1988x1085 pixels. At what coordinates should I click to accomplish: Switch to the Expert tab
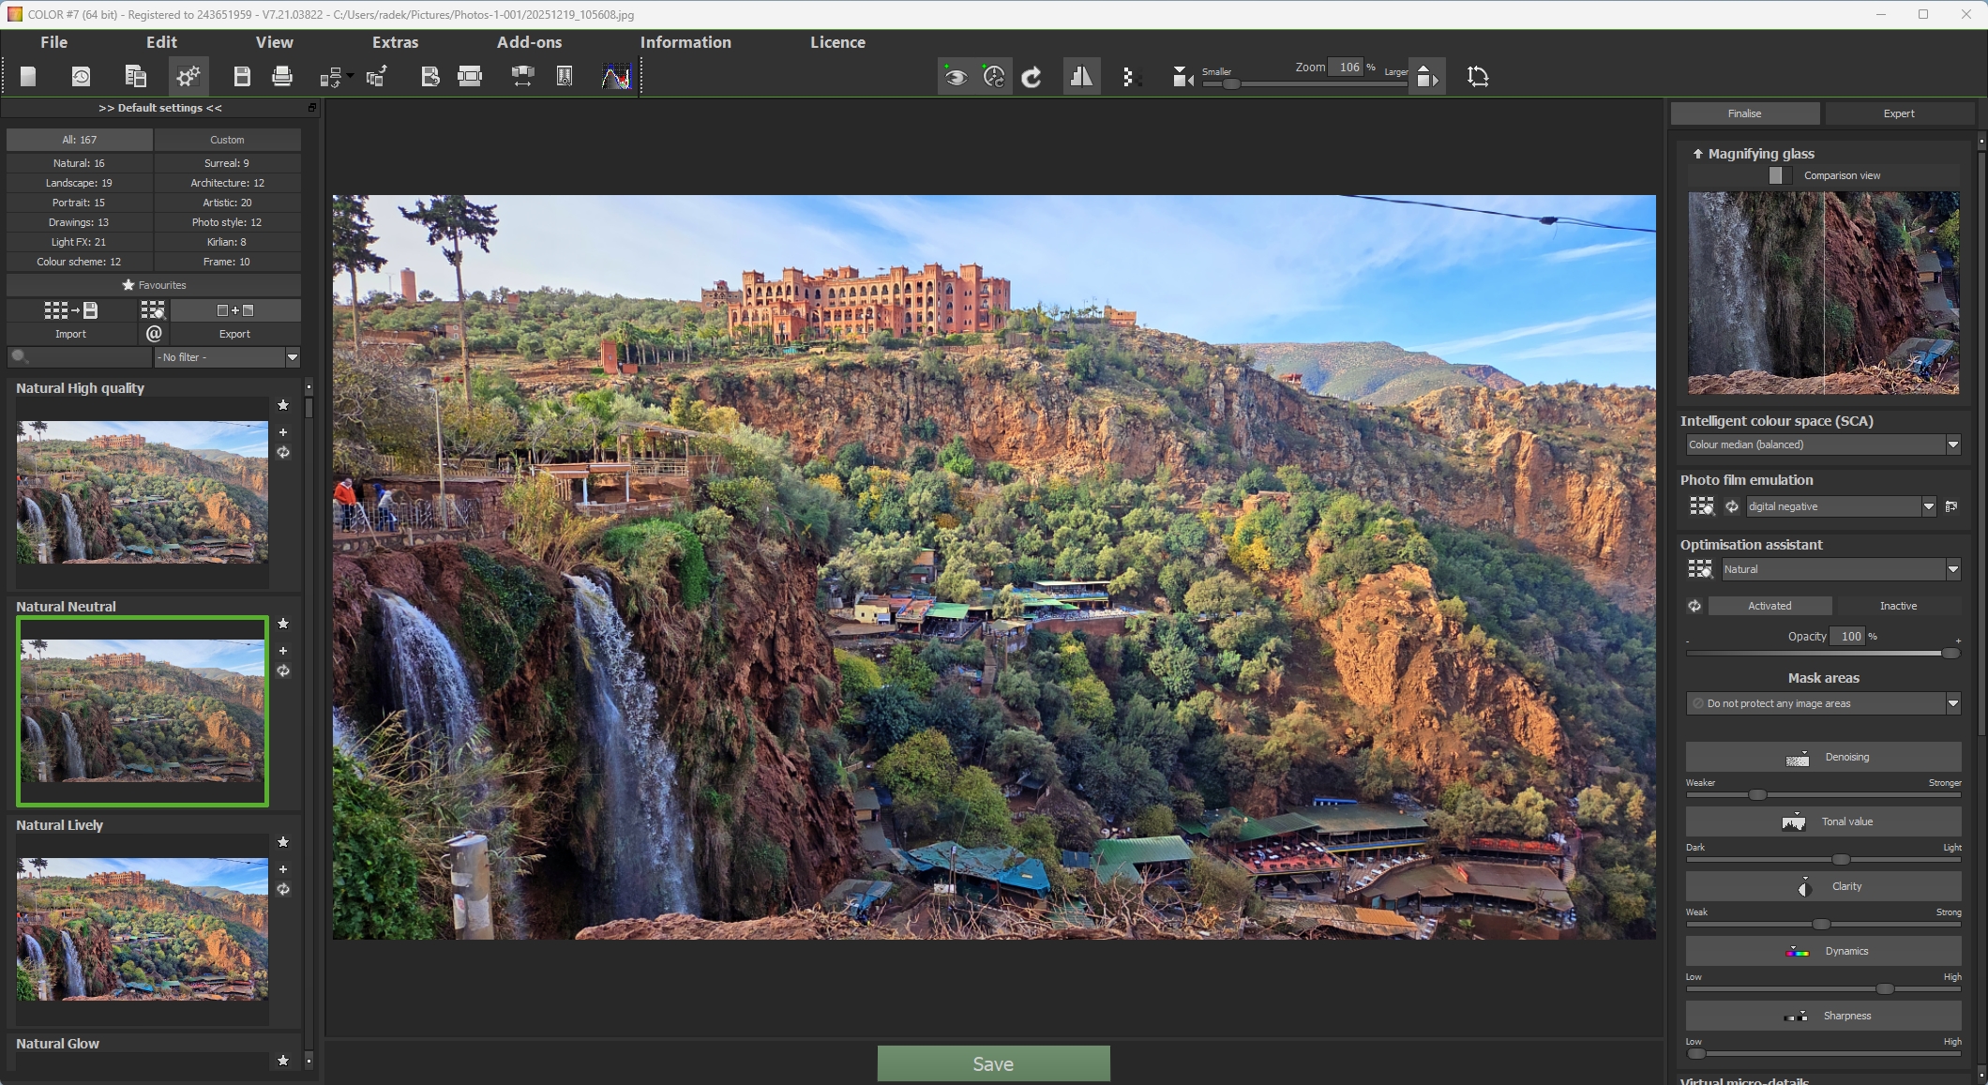[1899, 113]
